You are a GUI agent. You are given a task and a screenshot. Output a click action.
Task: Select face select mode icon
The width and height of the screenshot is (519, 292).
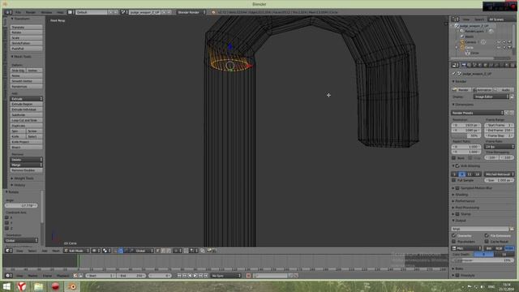(168, 251)
